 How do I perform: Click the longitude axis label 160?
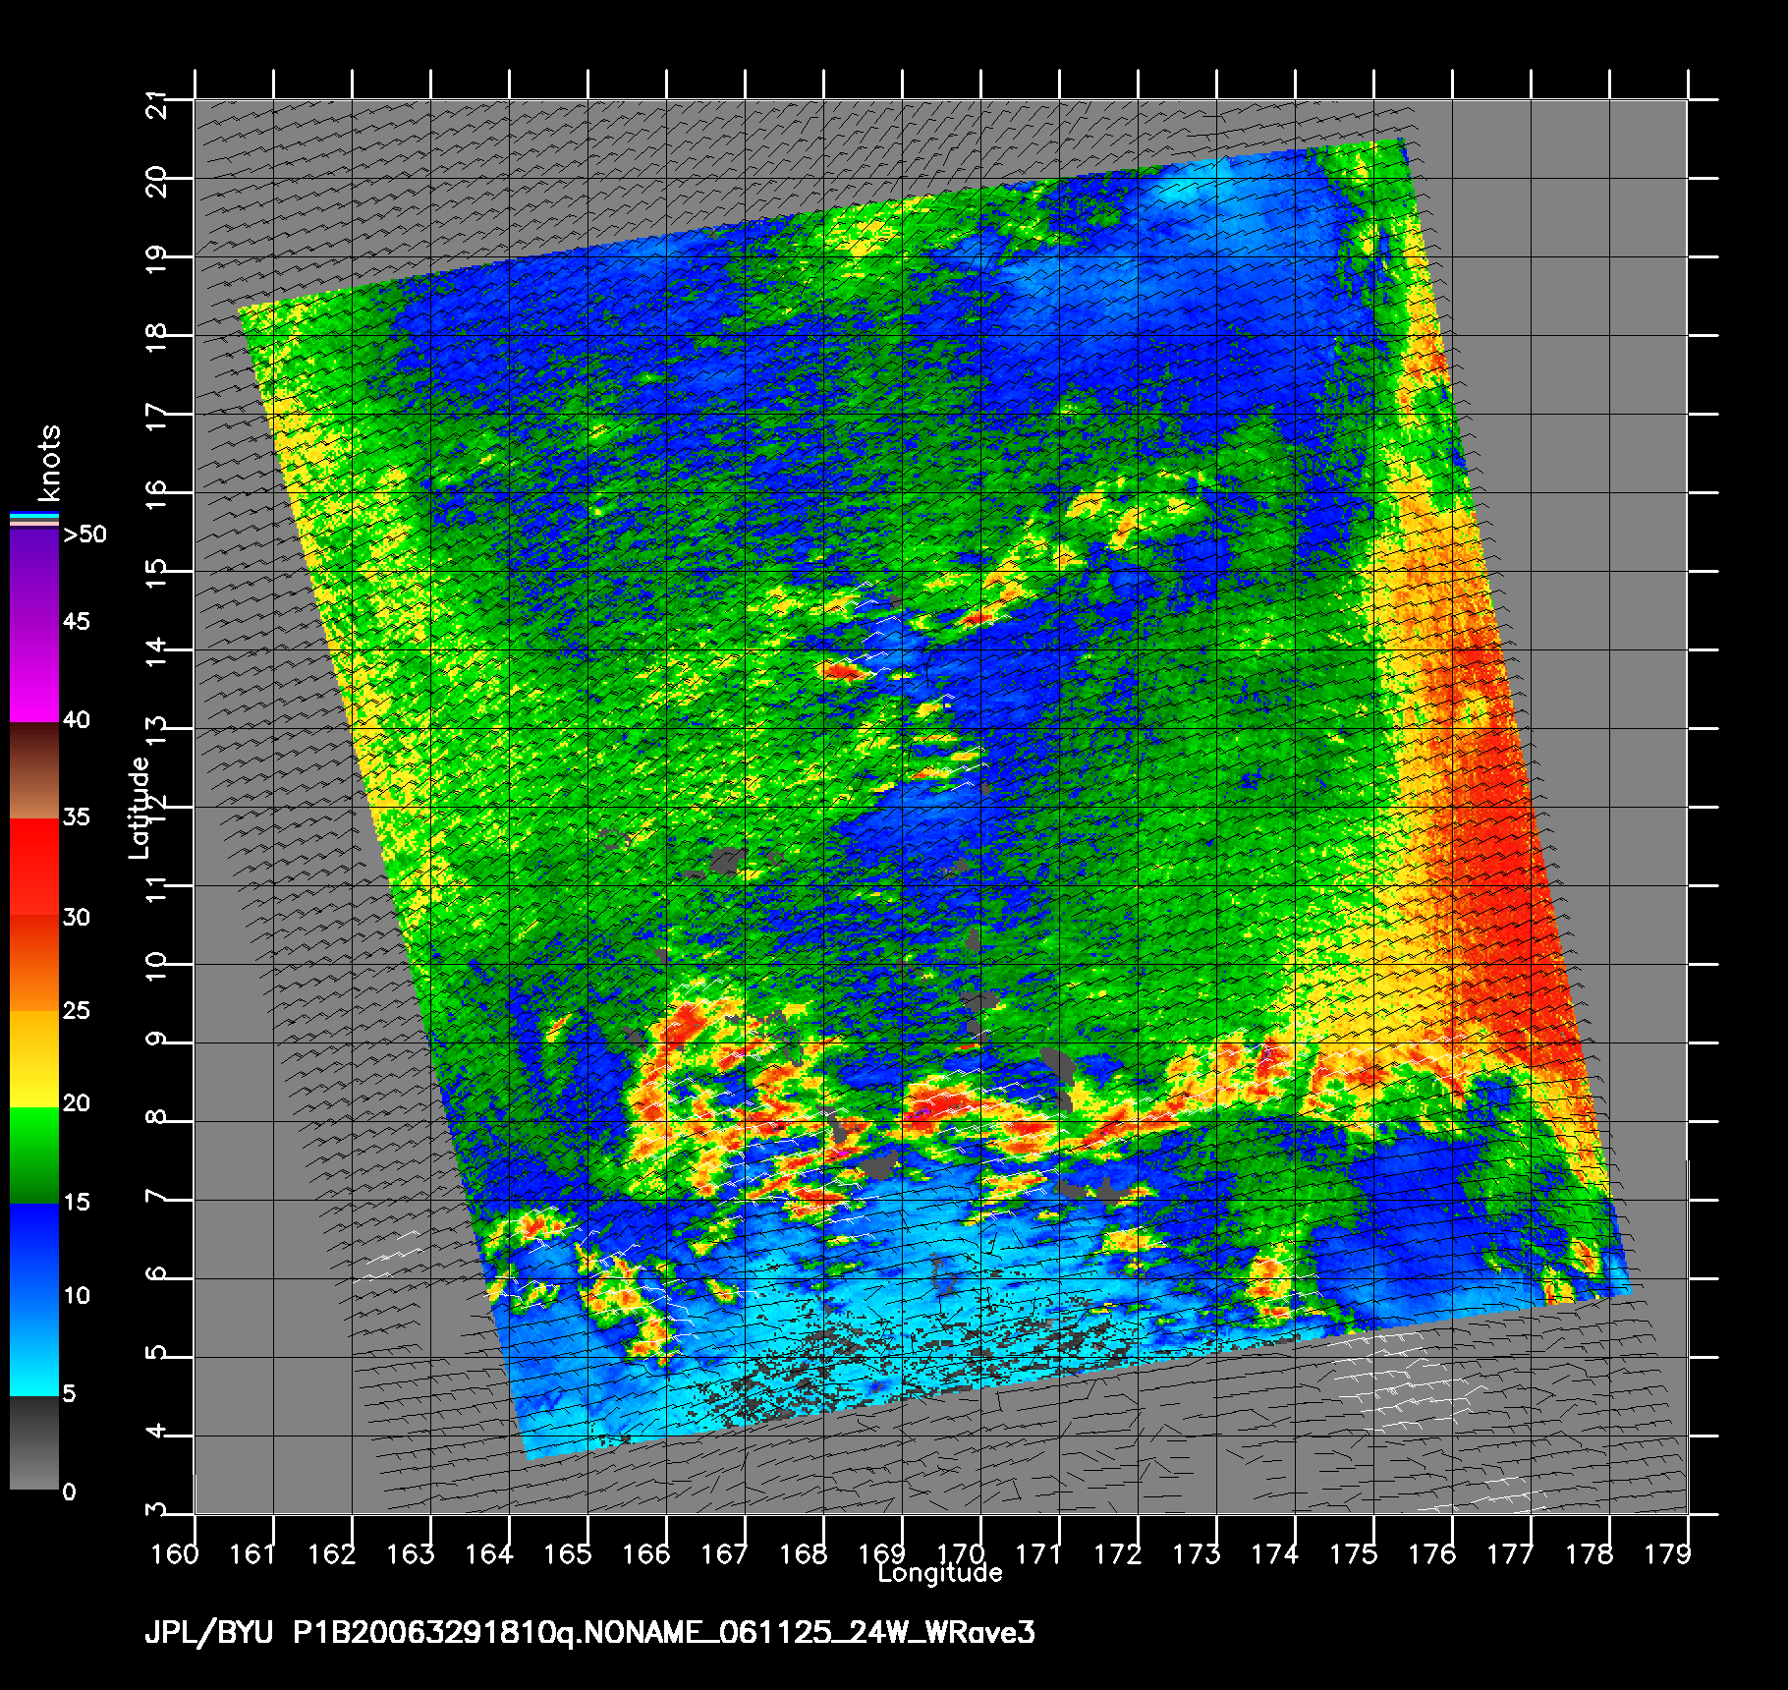click(x=175, y=1553)
